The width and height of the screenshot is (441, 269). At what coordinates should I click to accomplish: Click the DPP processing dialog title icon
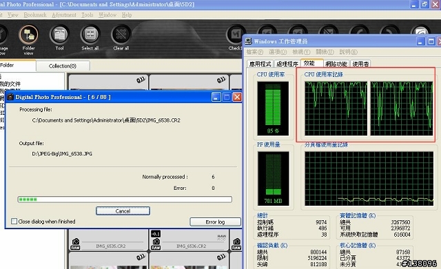point(10,97)
